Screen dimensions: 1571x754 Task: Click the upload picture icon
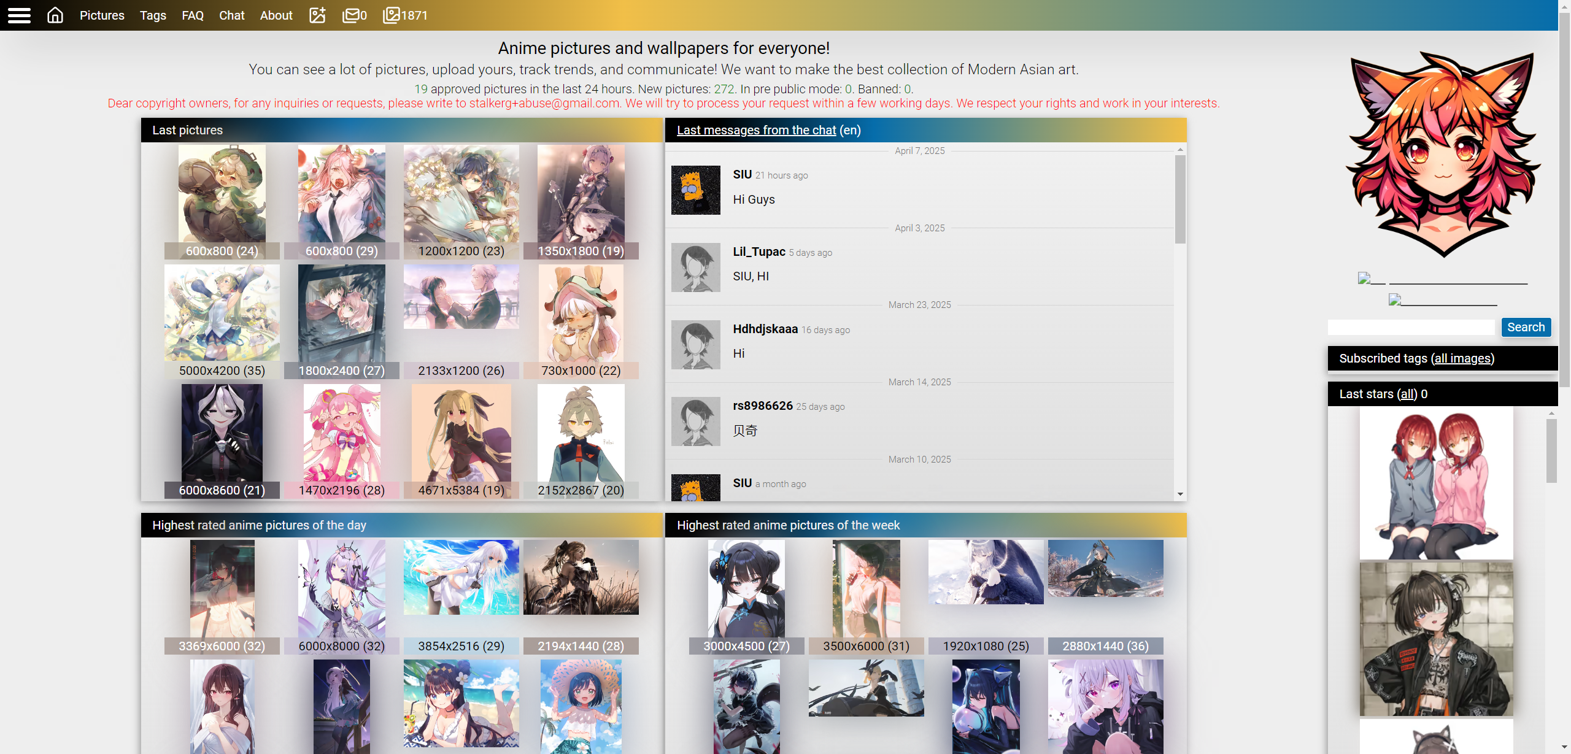317,15
